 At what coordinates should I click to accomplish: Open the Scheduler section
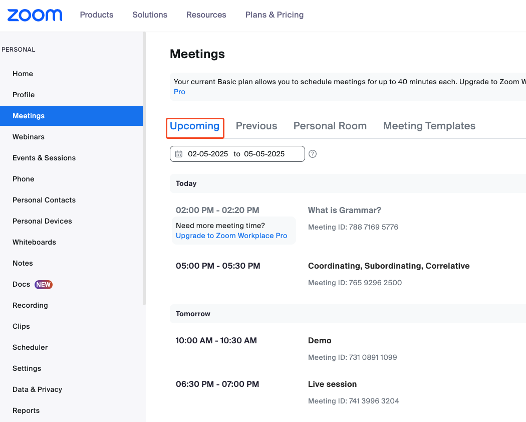pyautogui.click(x=30, y=347)
